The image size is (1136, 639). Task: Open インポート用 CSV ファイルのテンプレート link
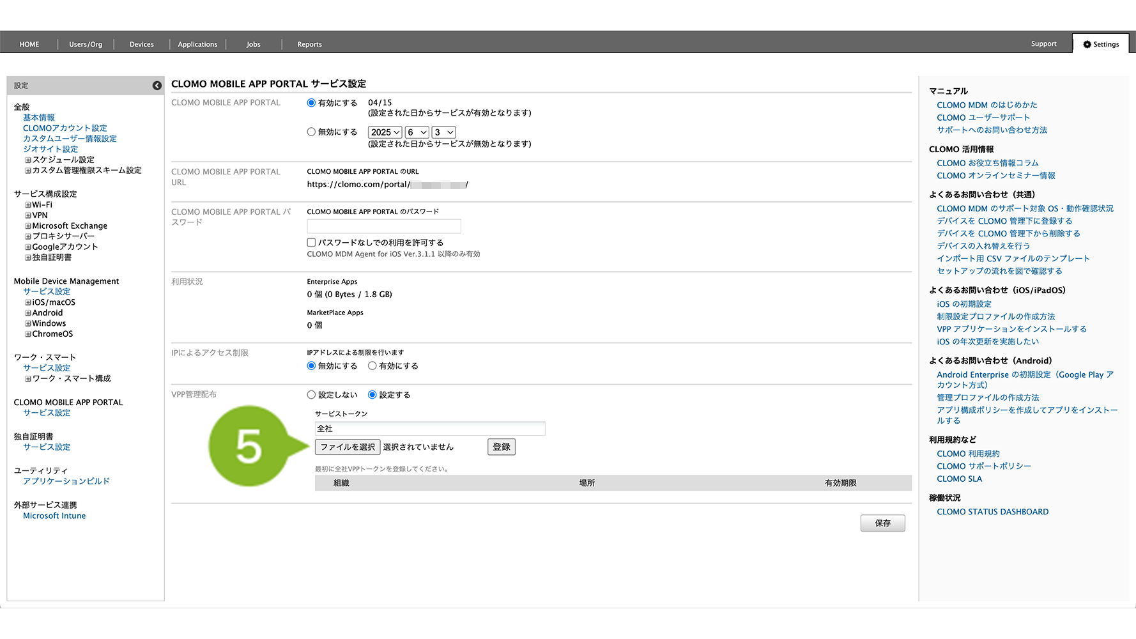click(x=1013, y=258)
